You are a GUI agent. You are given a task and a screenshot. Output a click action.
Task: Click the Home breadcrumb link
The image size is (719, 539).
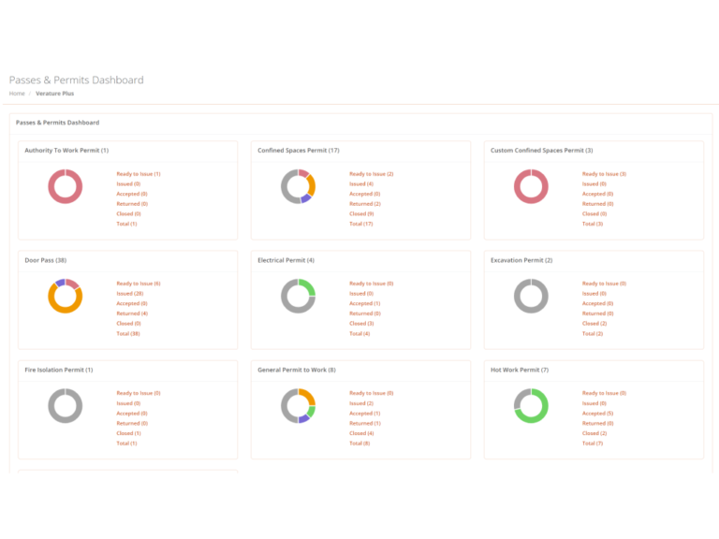point(17,94)
